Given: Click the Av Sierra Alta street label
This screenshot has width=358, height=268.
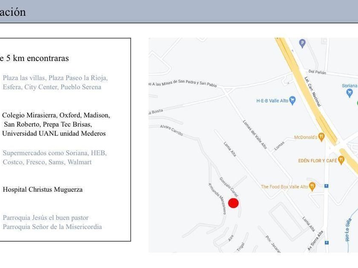Looking at the screenshot, I should 315,240.
